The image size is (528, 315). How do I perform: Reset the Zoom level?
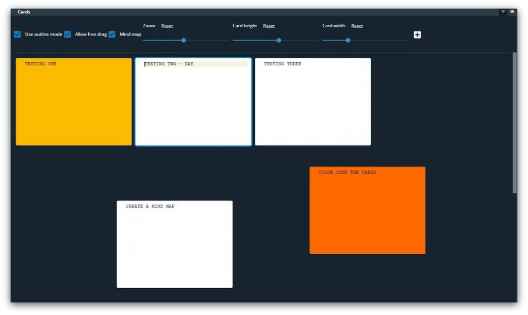tap(167, 26)
